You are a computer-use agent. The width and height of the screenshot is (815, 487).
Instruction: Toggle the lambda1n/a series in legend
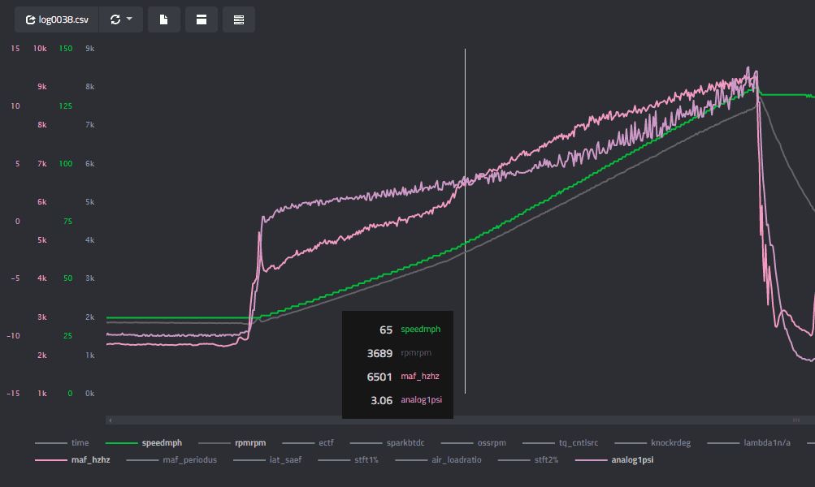[749, 443]
